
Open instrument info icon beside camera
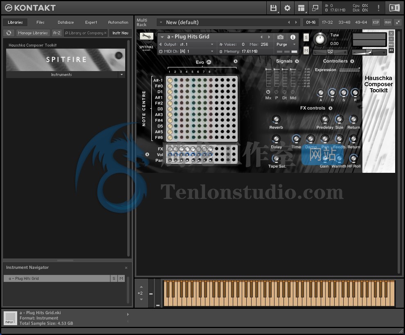click(x=292, y=37)
